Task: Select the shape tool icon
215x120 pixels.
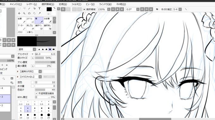Action: pyautogui.click(x=34, y=8)
